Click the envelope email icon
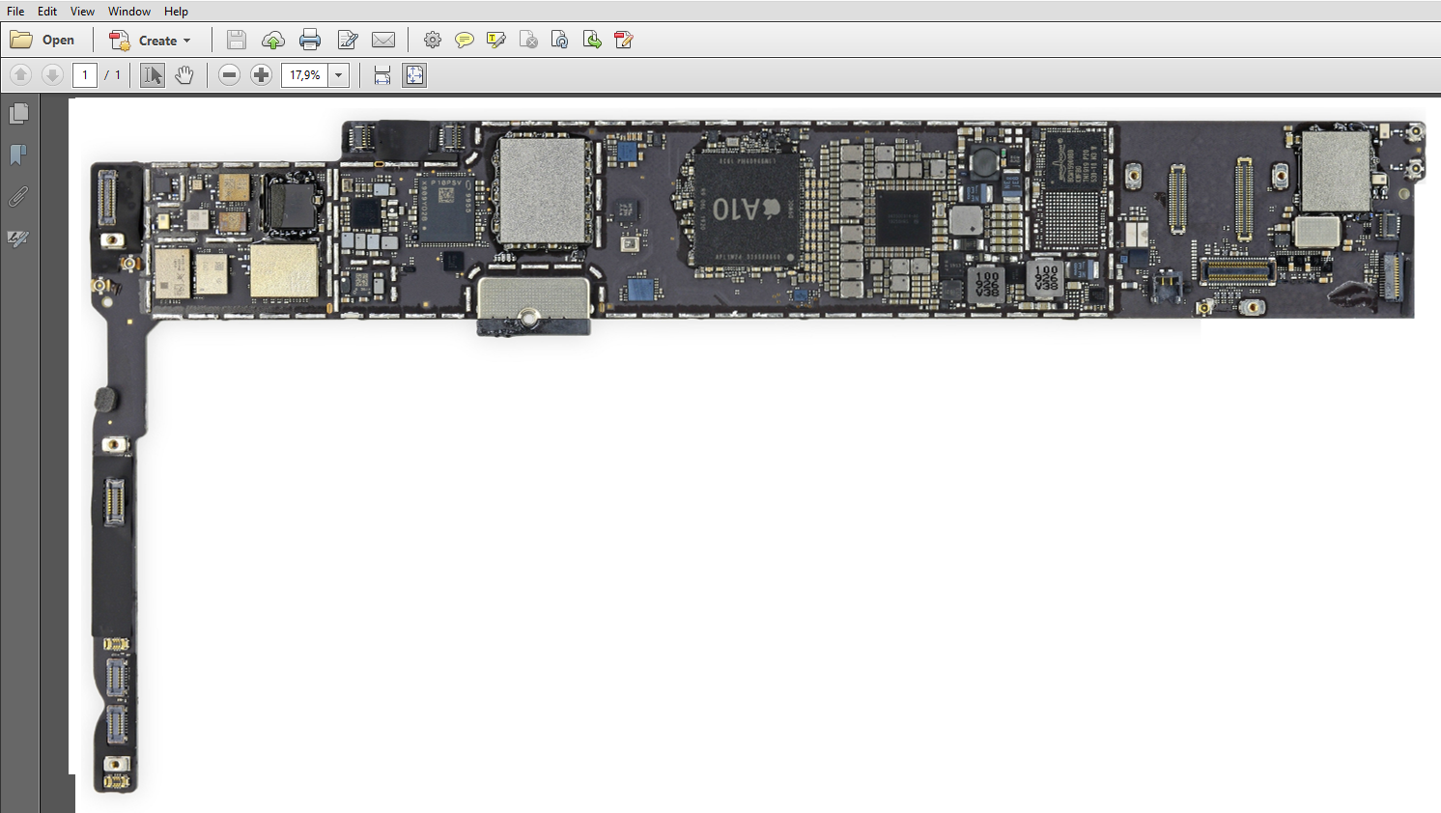1441x813 pixels. point(383,40)
